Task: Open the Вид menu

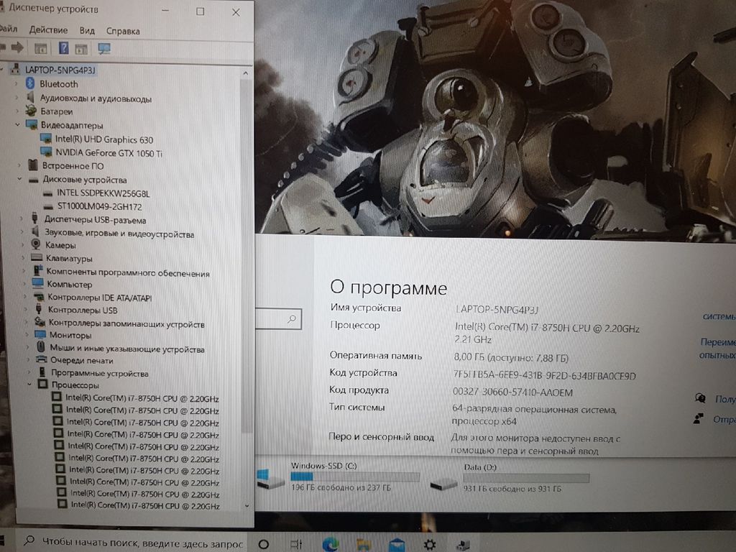Action: pos(87,30)
